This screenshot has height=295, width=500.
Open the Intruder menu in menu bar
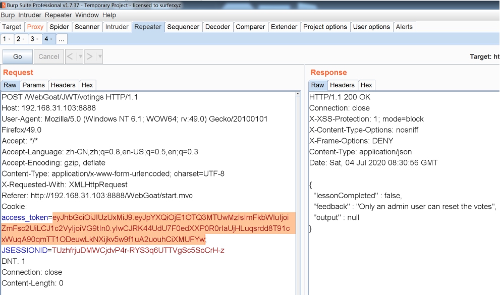[x=30, y=15]
